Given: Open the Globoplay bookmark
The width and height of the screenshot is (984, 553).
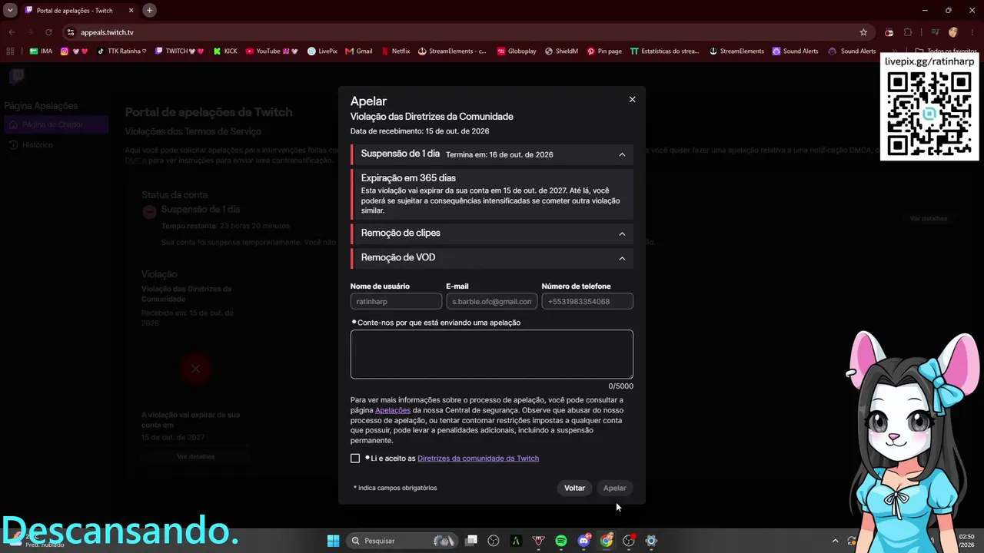Looking at the screenshot, I should tap(517, 51).
